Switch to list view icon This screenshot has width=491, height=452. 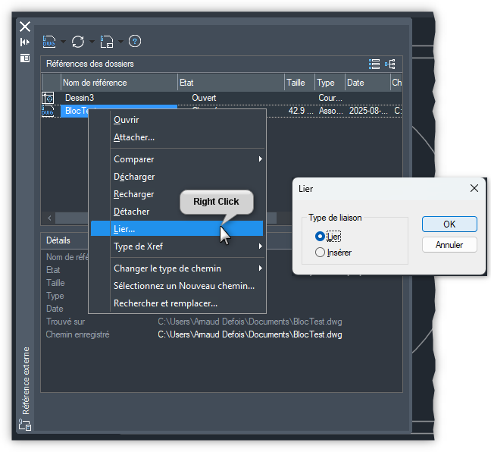tap(374, 64)
